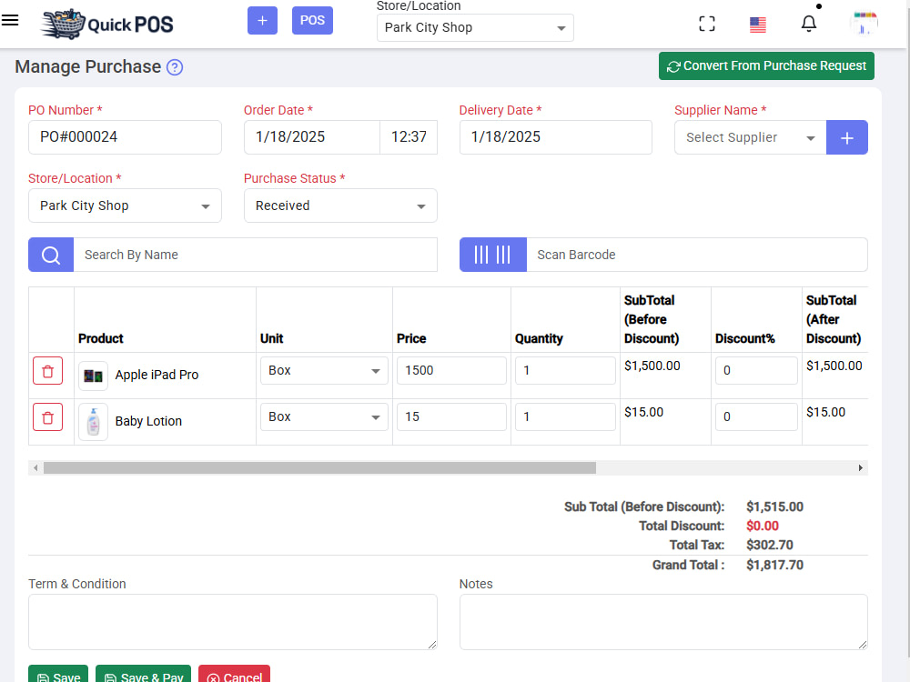Open the POS screen button
Viewport: 910px width, 682px height.
point(312,20)
